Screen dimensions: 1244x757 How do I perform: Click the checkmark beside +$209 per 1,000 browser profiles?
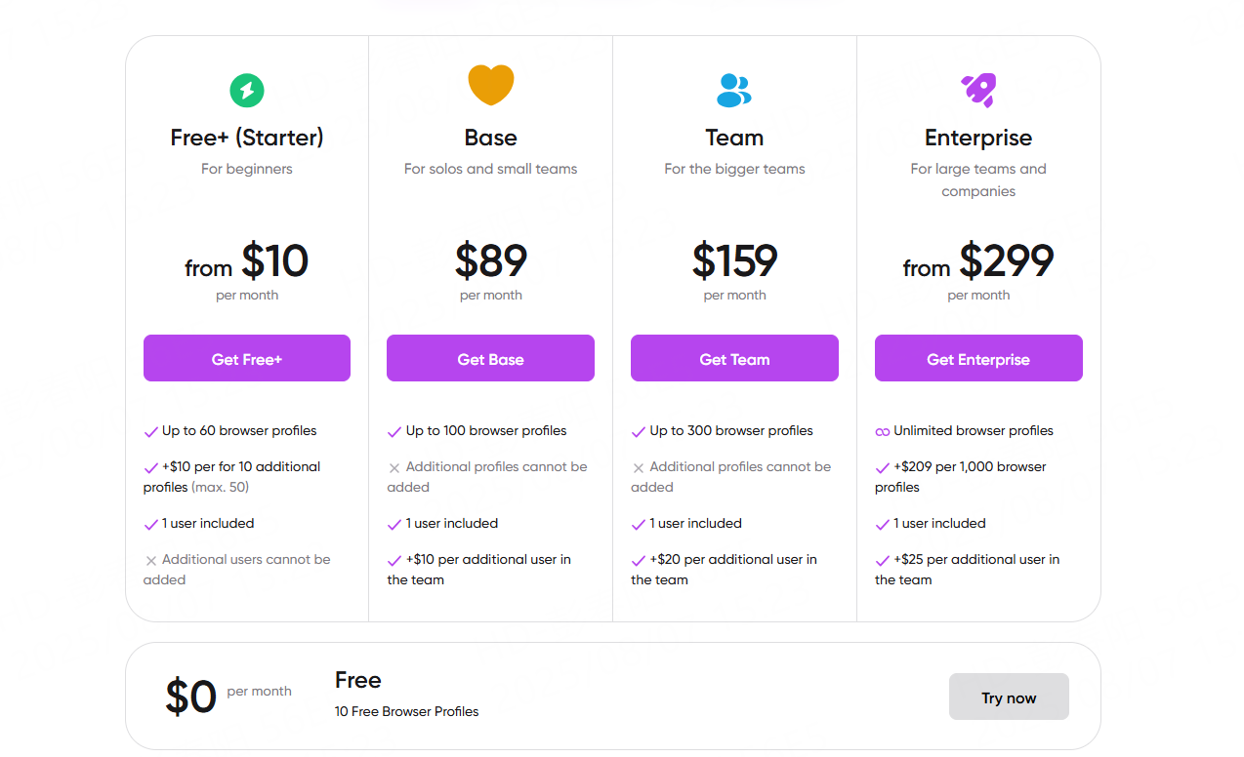pyautogui.click(x=883, y=467)
